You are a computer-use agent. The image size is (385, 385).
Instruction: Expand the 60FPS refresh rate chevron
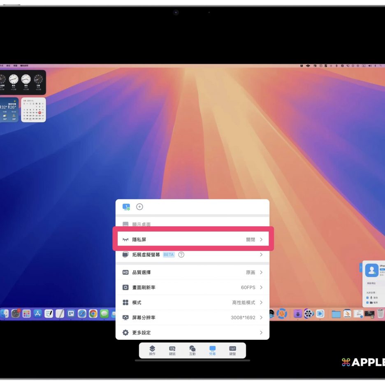(x=261, y=288)
